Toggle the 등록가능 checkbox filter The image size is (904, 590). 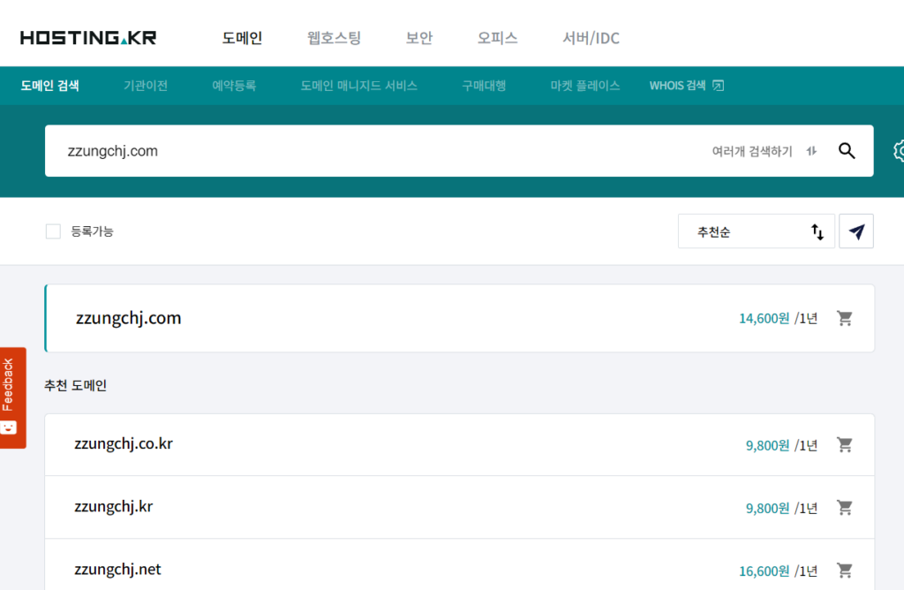pyautogui.click(x=53, y=231)
